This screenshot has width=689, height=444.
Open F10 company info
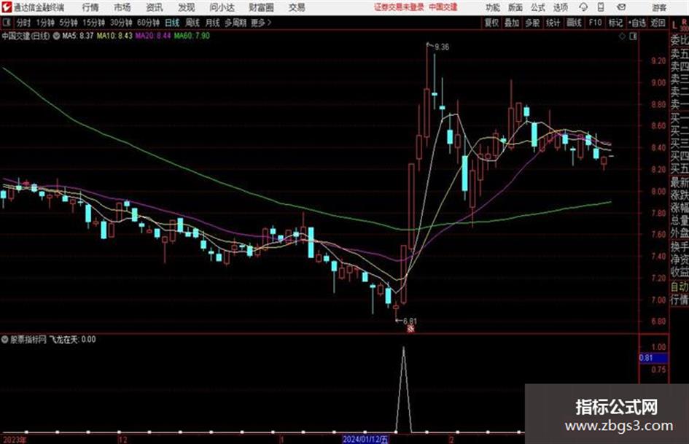point(595,23)
